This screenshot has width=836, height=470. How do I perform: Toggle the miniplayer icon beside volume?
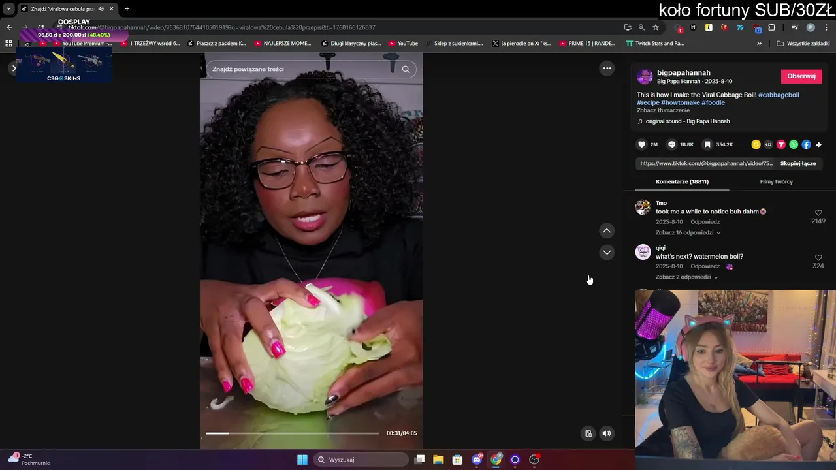click(588, 433)
